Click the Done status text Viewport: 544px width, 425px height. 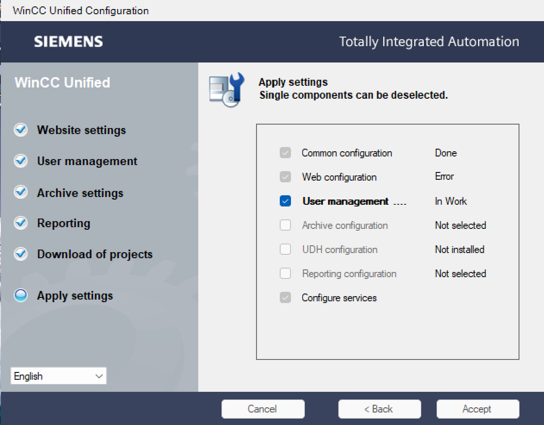click(x=446, y=153)
